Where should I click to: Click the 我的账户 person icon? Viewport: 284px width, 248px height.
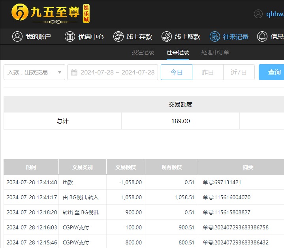[x=17, y=36]
